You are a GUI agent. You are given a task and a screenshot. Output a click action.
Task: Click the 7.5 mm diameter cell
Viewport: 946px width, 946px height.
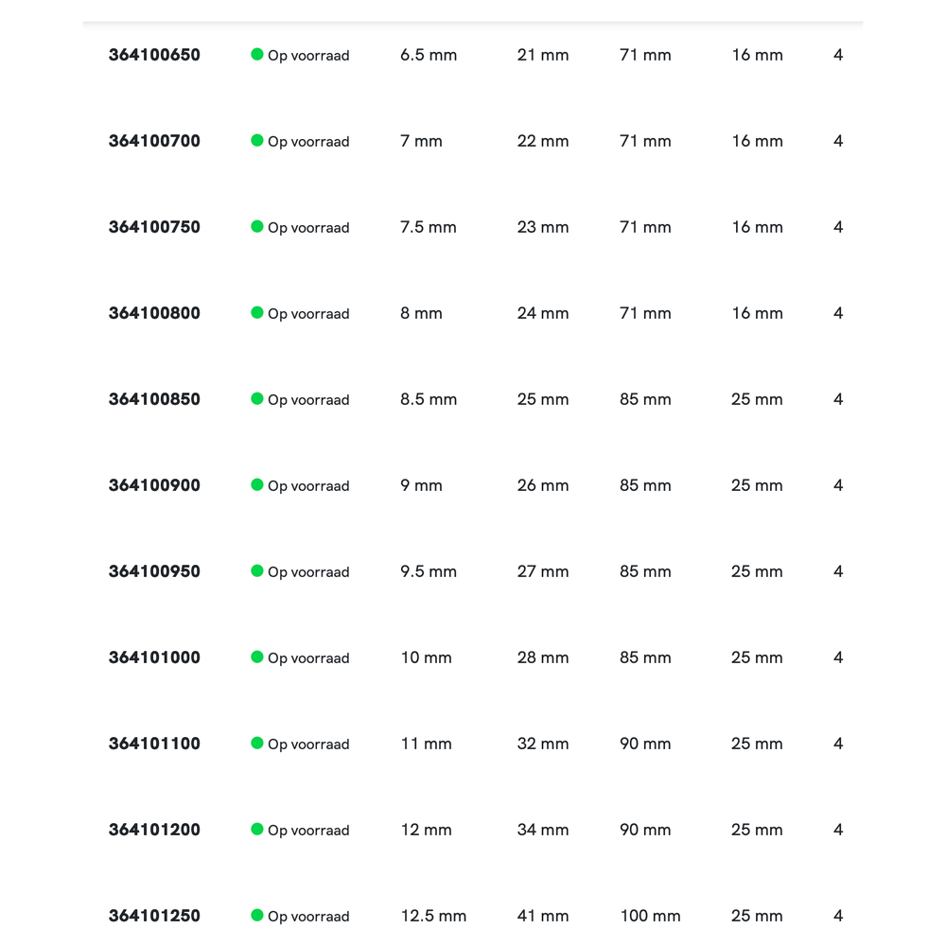429,227
